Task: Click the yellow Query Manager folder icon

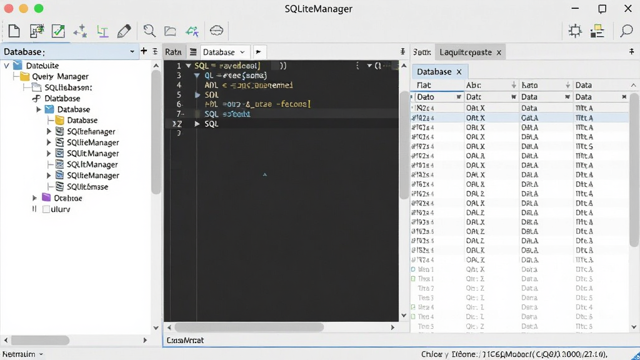Action: 25,76
